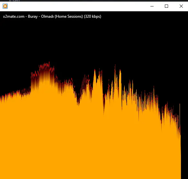Maximize the media player window
Viewport: 188px width, 179px height.
(x=166, y=6)
